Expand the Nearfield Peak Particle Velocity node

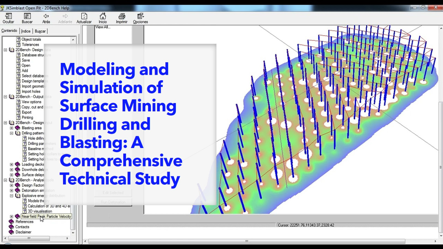point(11,216)
